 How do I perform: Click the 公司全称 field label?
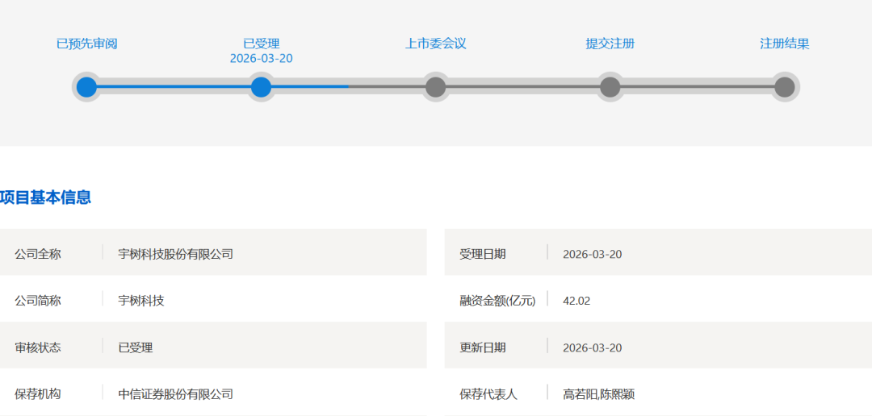pos(38,255)
